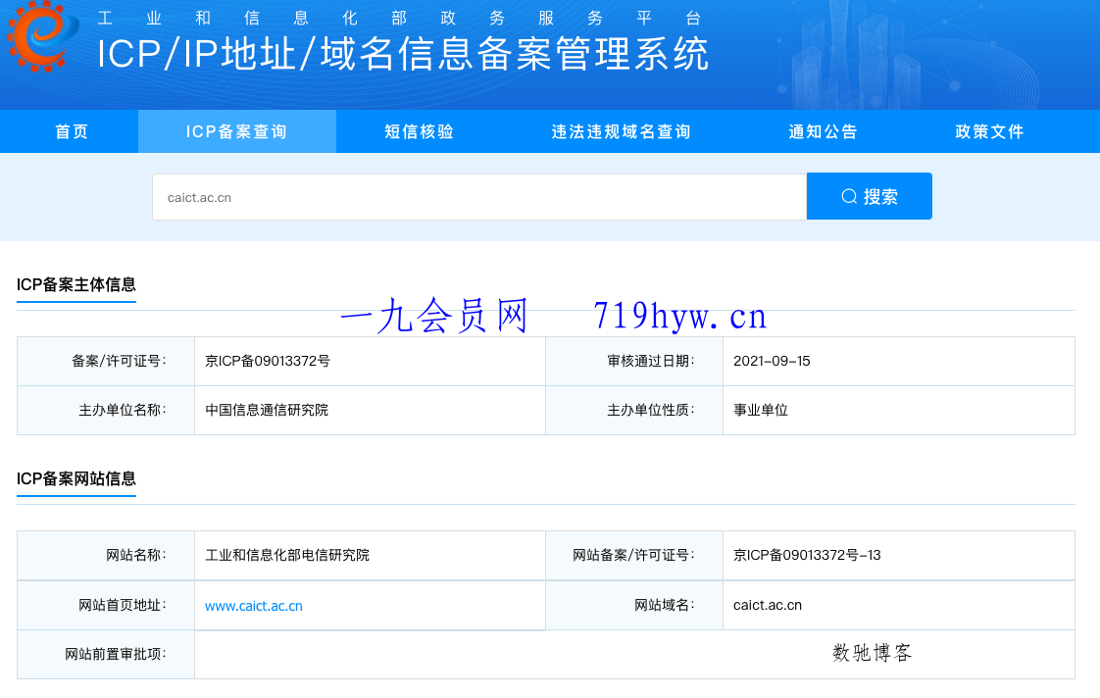
Task: Click the gear-shaped platform logo icon
Action: [x=42, y=35]
